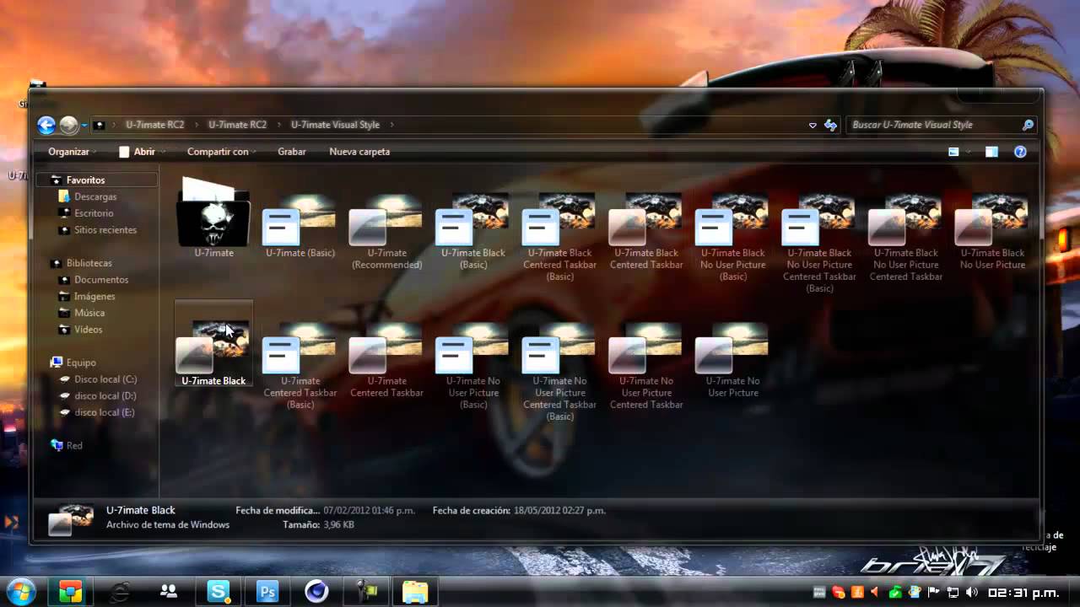The height and width of the screenshot is (607, 1080).
Task: Refresh the folder using address bar refresh icon
Action: pos(830,125)
